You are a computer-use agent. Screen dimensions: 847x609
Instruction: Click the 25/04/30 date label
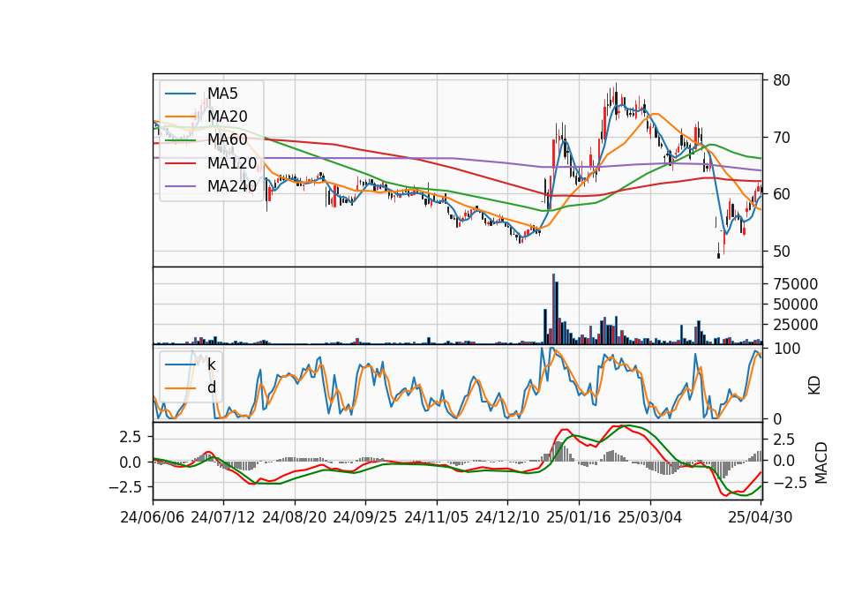[x=761, y=517]
